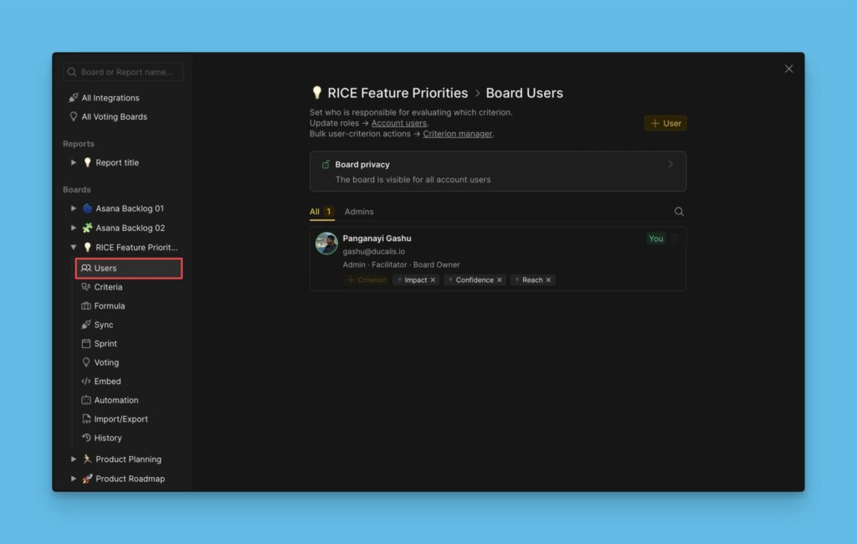Screen dimensions: 857x544
Task: Open the search magnifier on user list
Action: pos(678,211)
